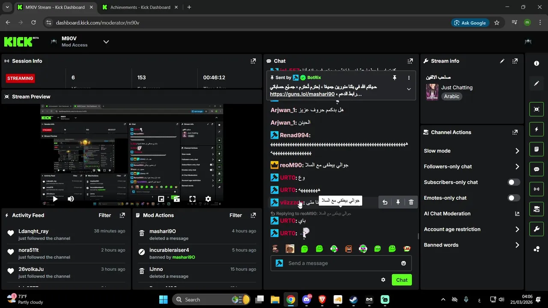Screen dimensions: 548x308
Task: Pop out the Session Info panel
Action: tap(253, 61)
